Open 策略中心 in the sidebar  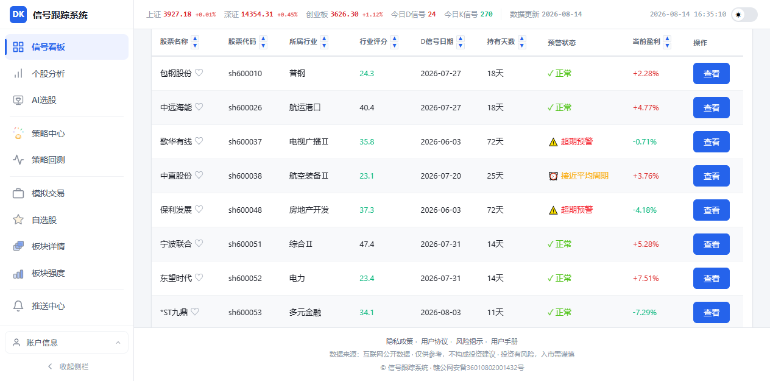click(67, 134)
